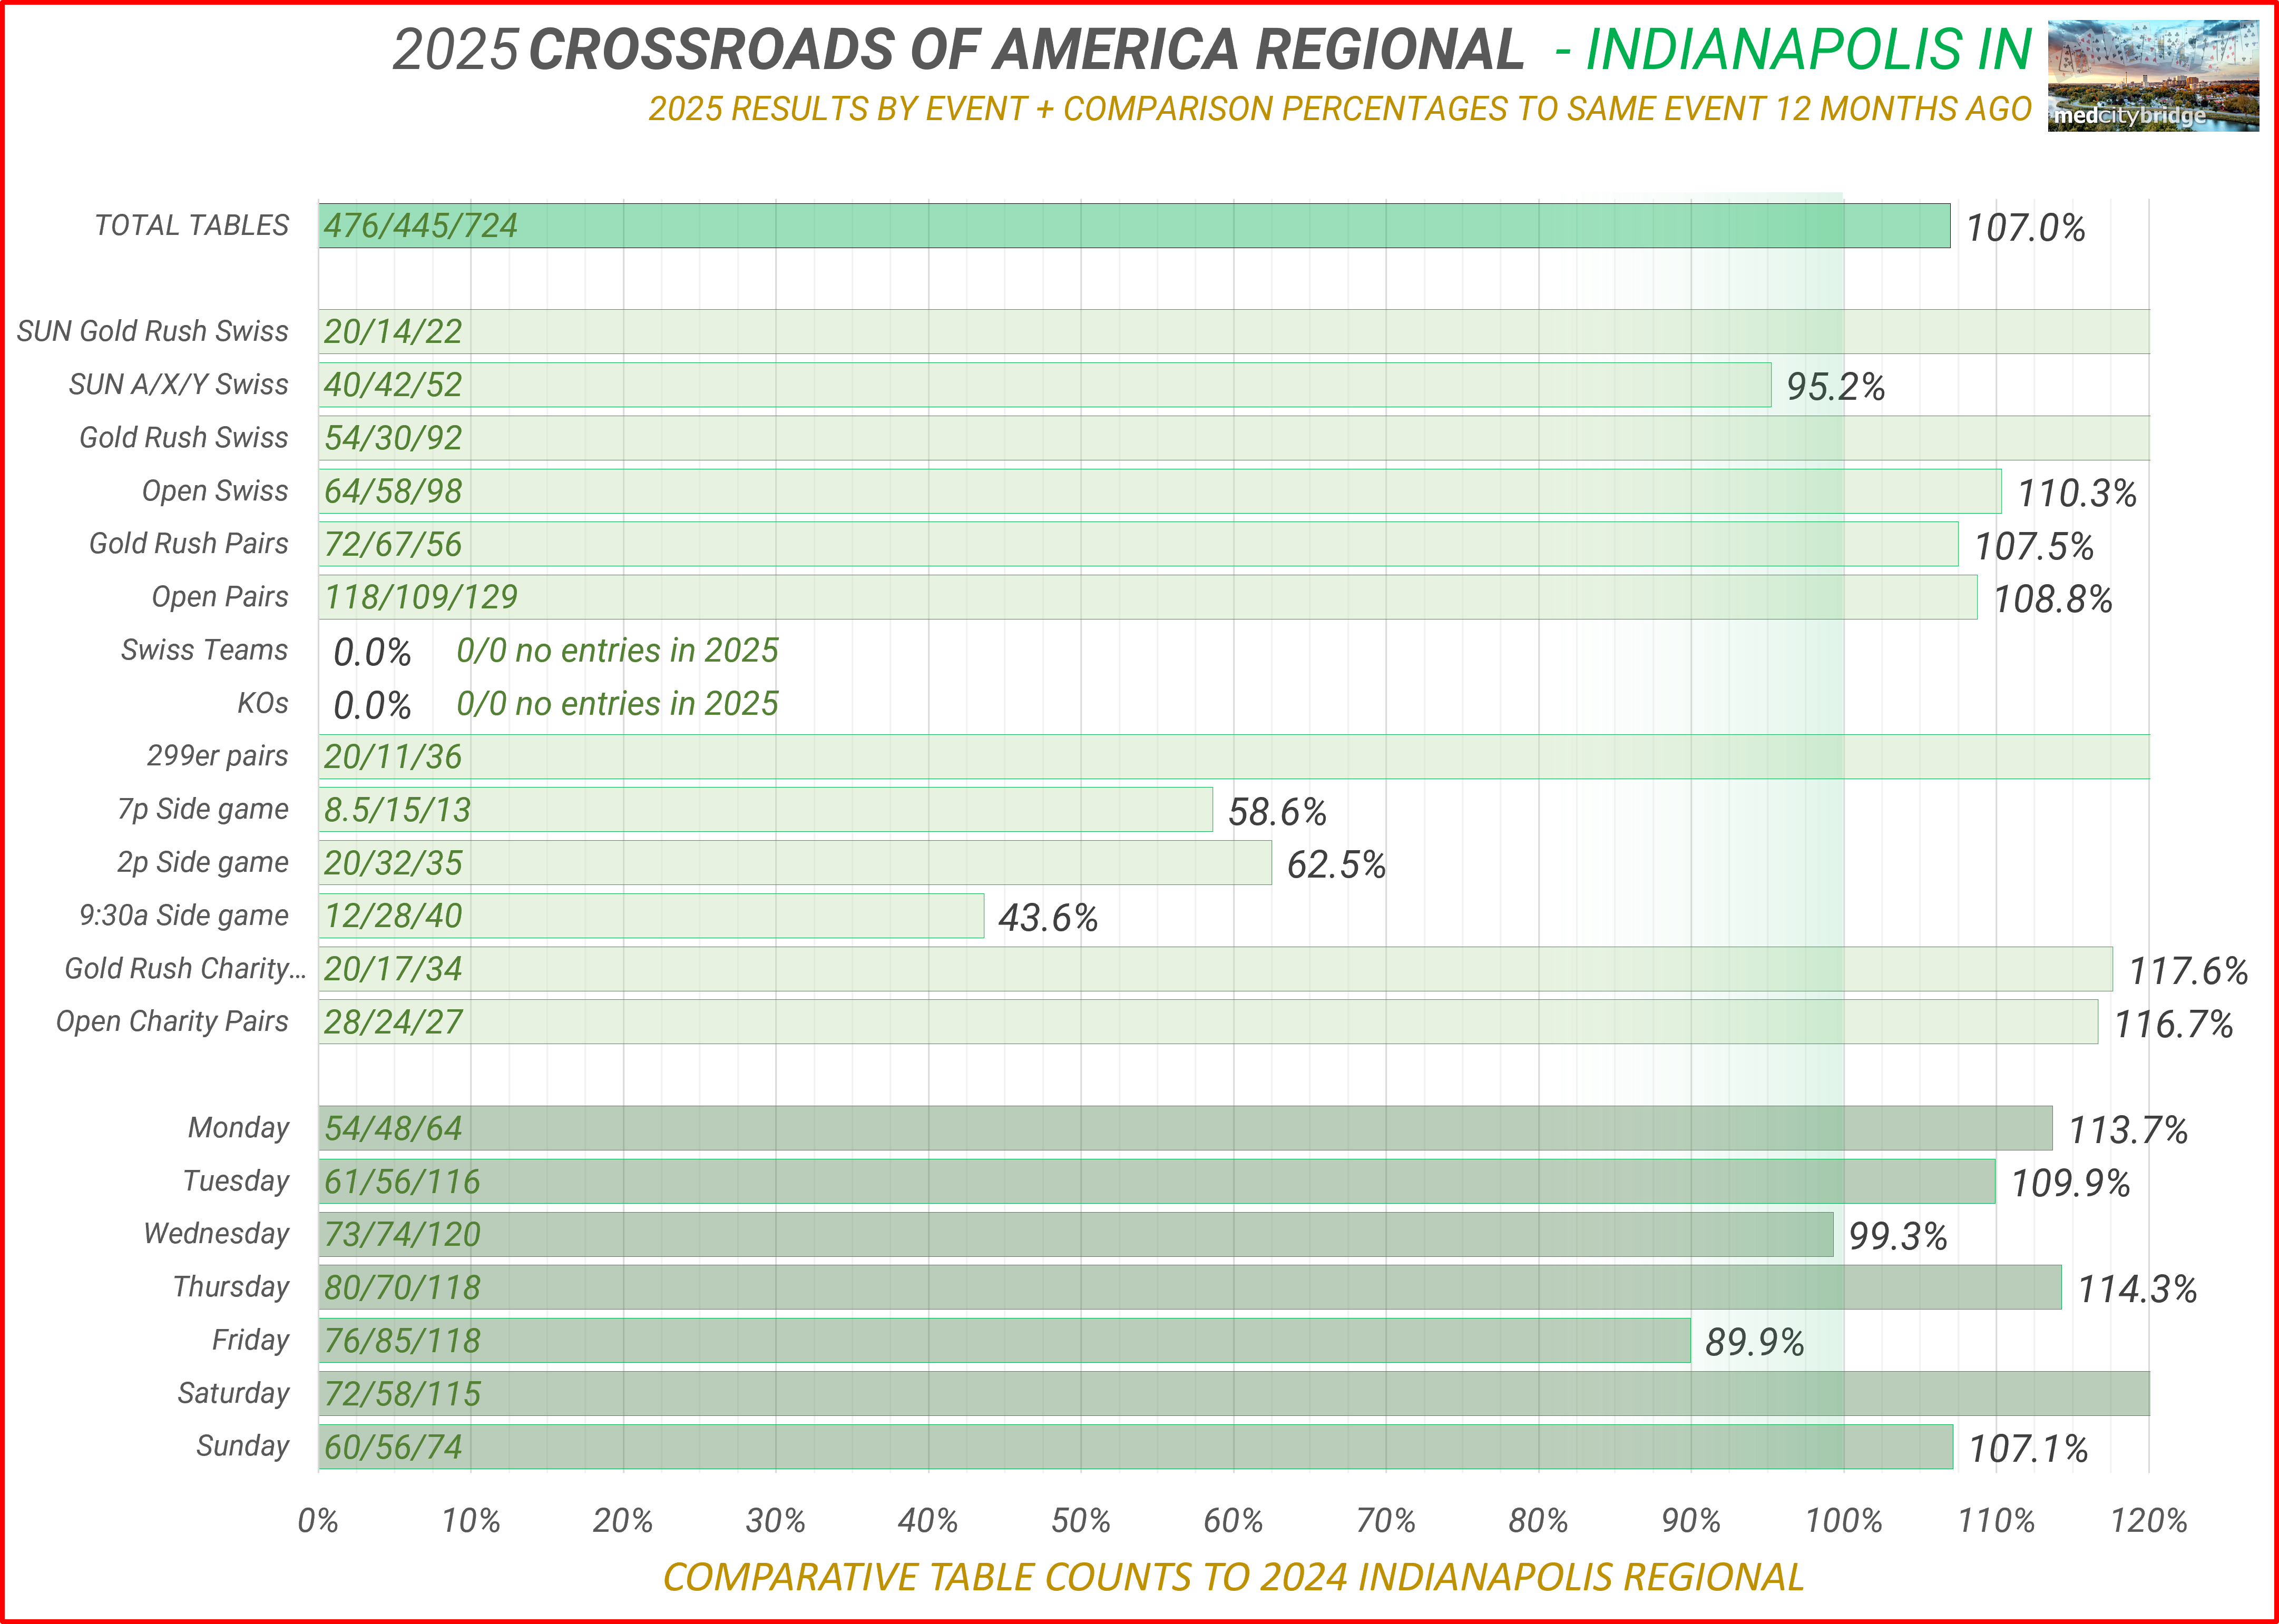Select the 64/58/98 bar value
This screenshot has height=1624, width=2279.
(x=393, y=492)
